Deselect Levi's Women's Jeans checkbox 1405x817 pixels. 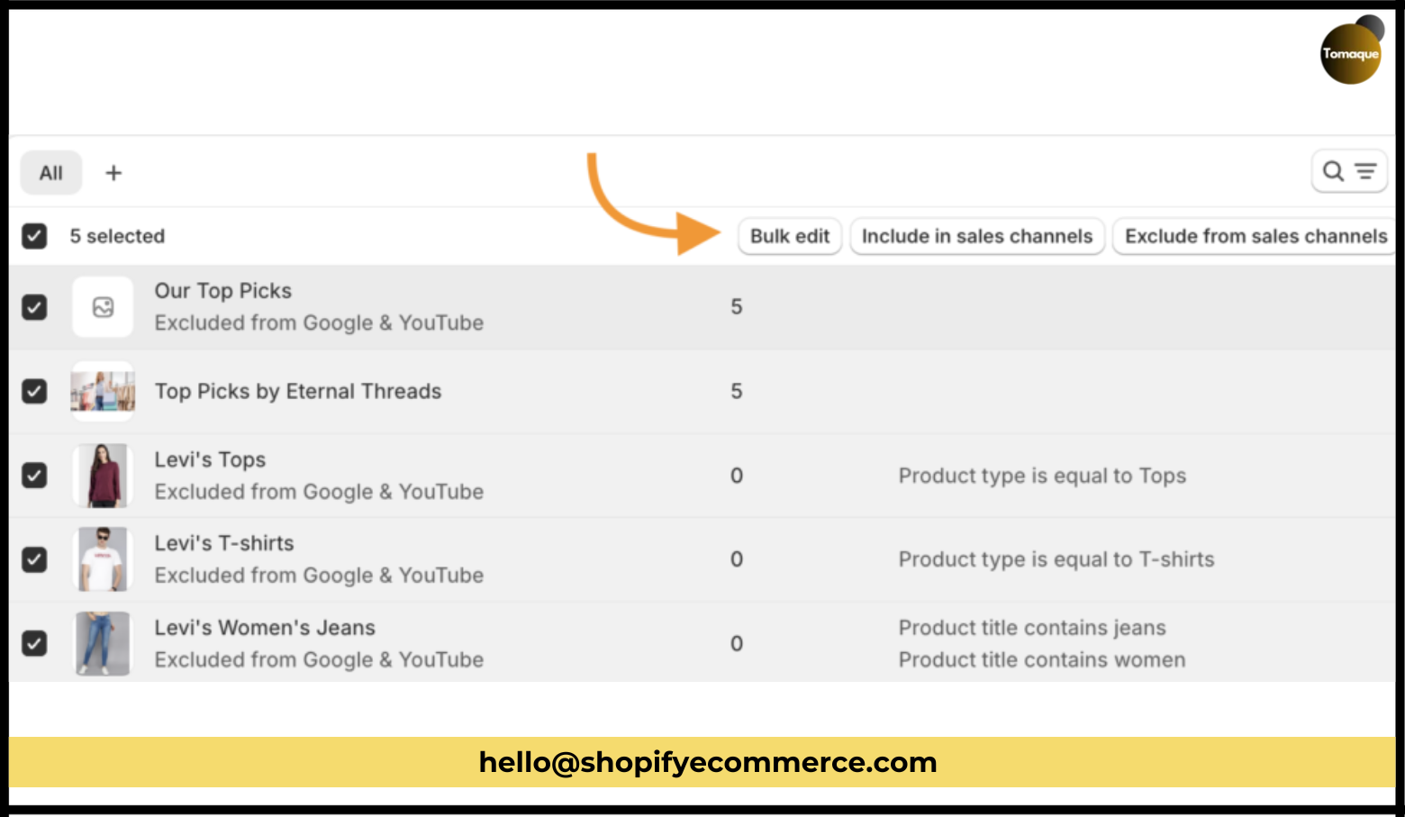[x=34, y=643]
